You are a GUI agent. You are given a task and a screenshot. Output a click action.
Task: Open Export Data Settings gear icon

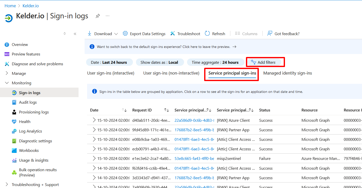pyautogui.click(x=125, y=33)
